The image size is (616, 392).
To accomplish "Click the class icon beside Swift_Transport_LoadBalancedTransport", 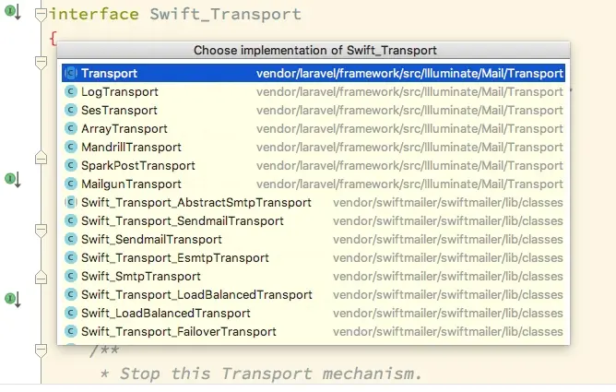I will [71, 295].
